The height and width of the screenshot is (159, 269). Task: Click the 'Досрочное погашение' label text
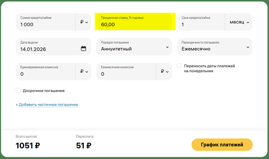pyautogui.click(x=43, y=91)
